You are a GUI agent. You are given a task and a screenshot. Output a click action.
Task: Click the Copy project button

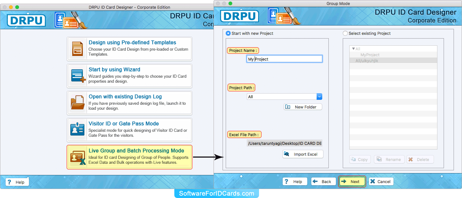[360, 159]
